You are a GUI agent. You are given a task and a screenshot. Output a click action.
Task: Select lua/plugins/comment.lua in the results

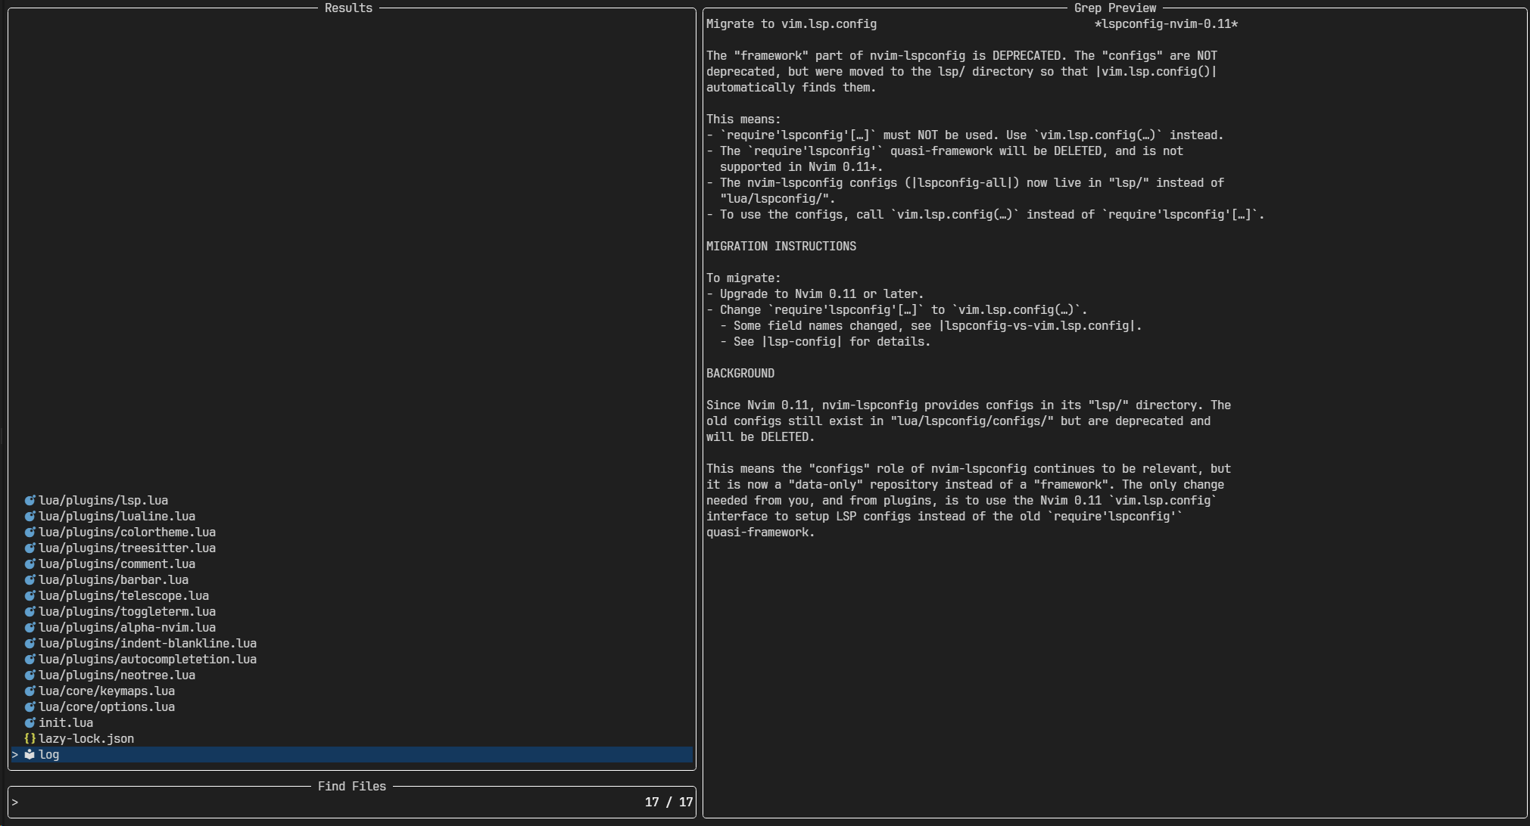117,564
